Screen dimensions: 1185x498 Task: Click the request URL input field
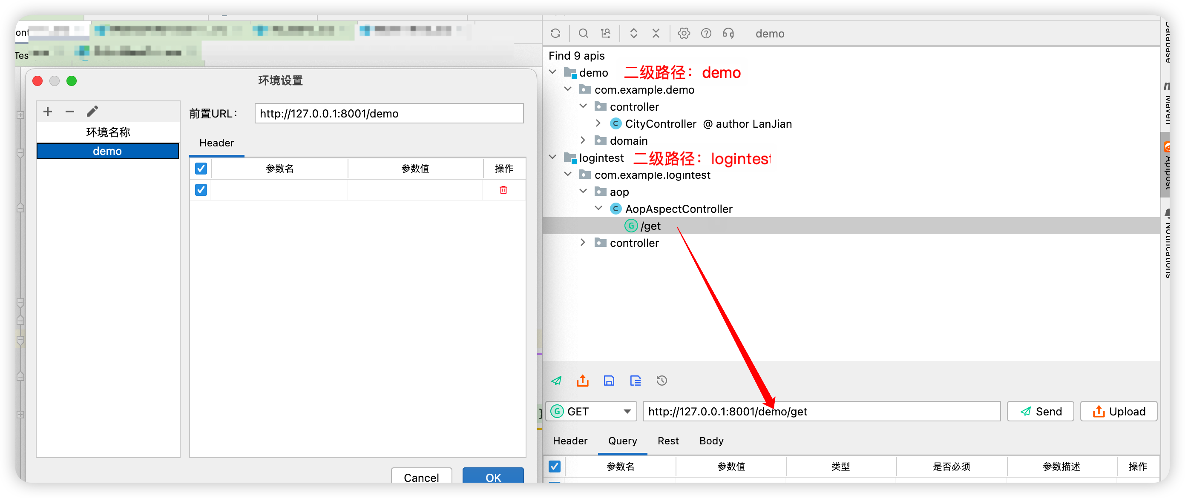[x=821, y=411]
